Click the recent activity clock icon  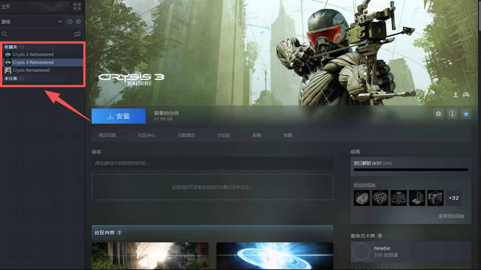70,22
